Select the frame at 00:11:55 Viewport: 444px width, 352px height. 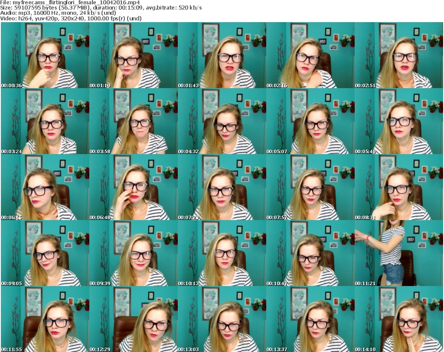(x=45, y=319)
